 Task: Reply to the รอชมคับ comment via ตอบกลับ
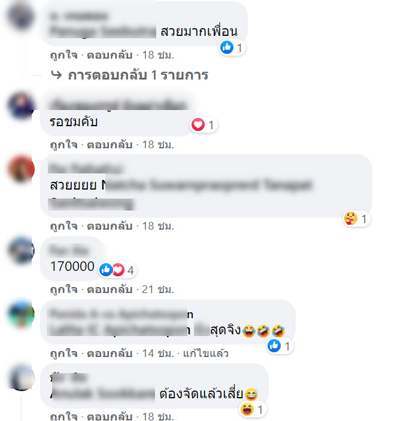pyautogui.click(x=110, y=145)
